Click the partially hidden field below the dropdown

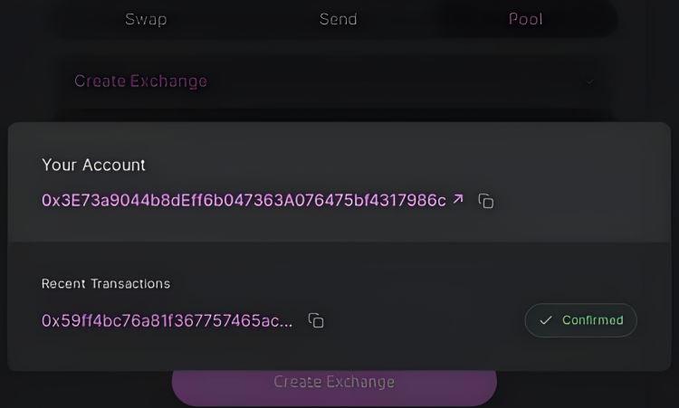tap(335, 116)
